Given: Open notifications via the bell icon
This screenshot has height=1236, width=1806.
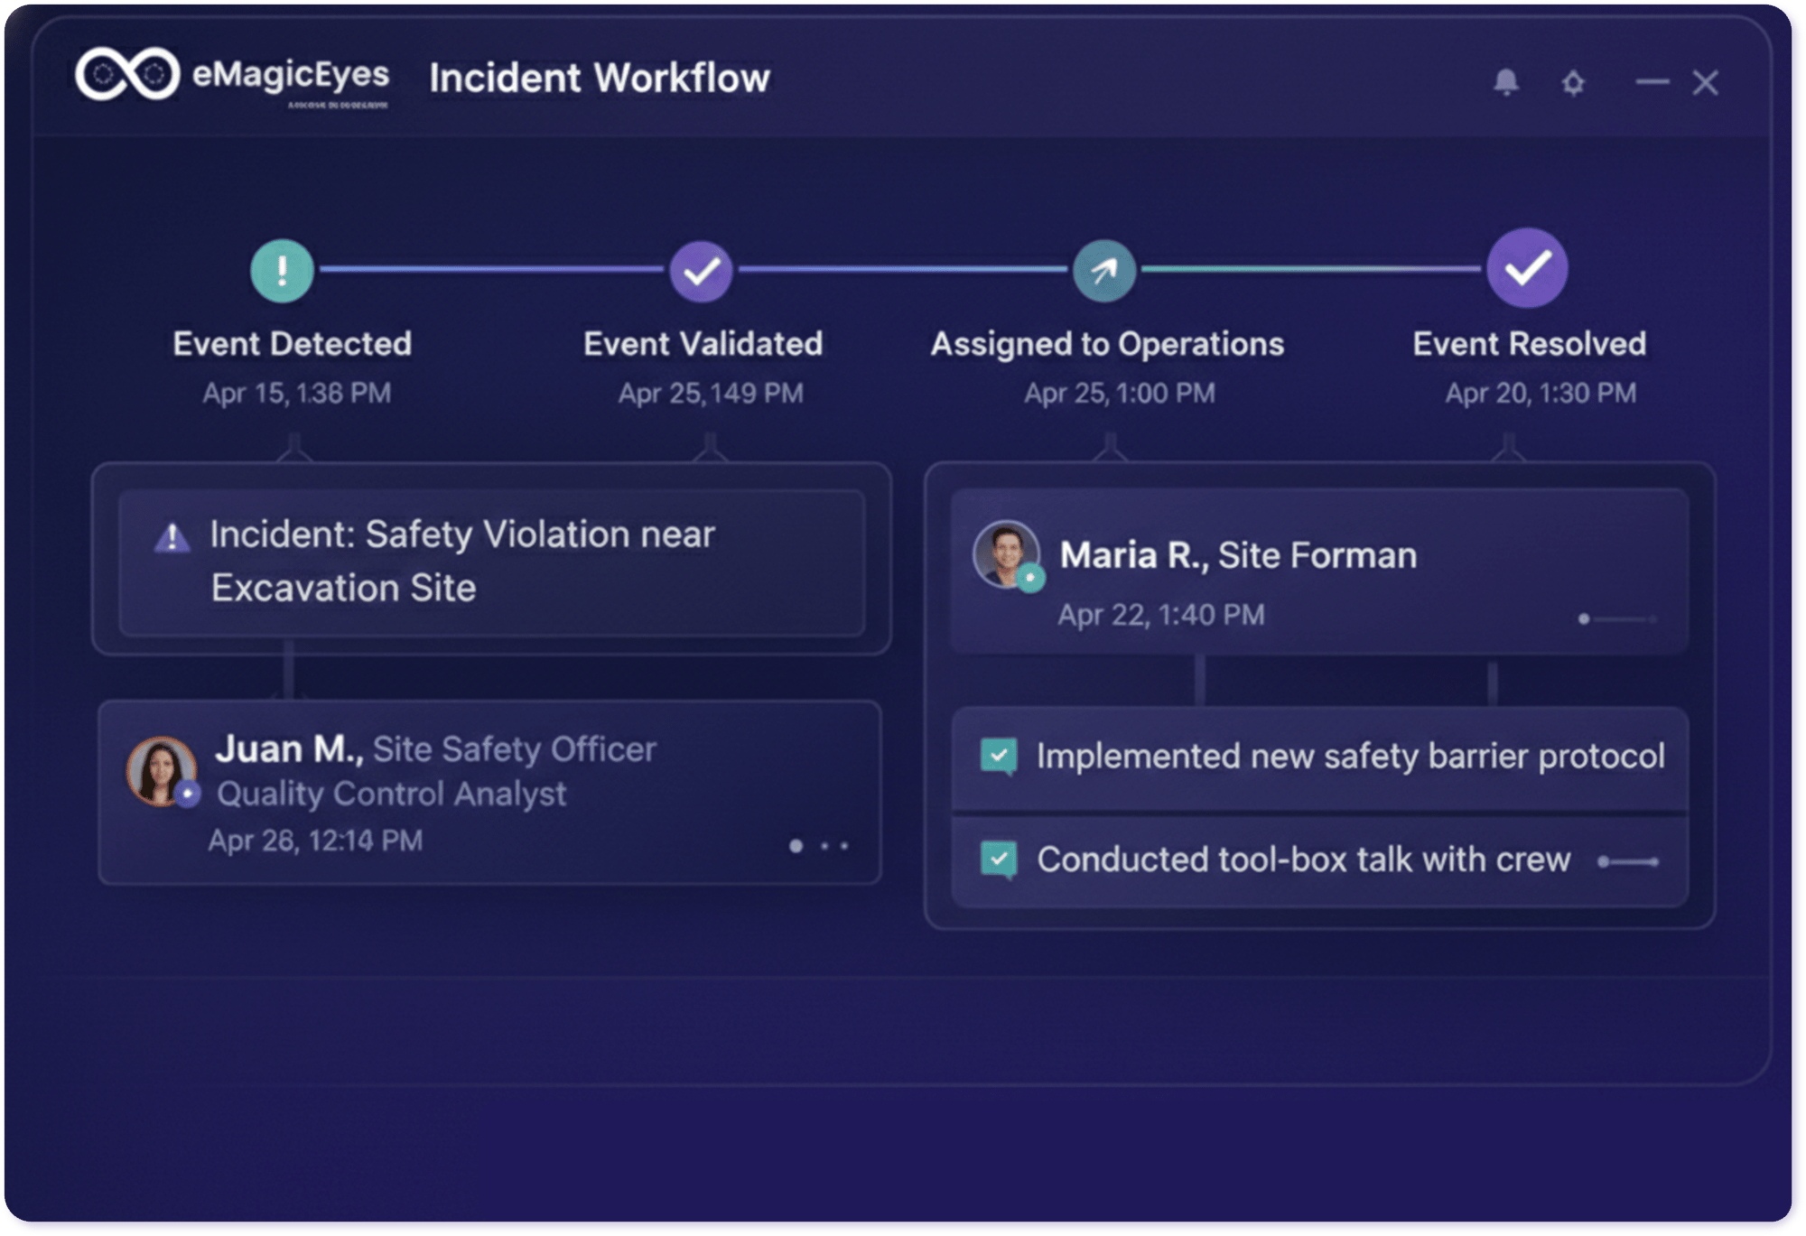Looking at the screenshot, I should (x=1506, y=82).
